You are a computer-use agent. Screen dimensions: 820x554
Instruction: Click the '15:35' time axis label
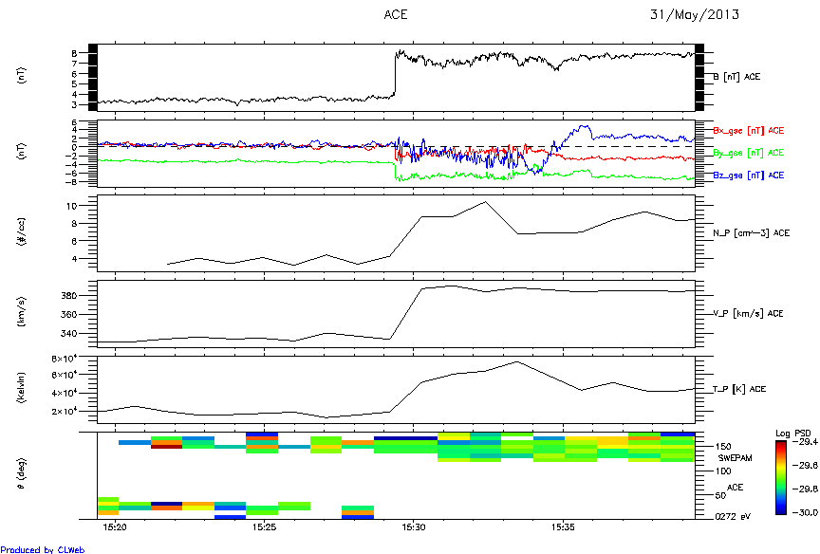563,527
